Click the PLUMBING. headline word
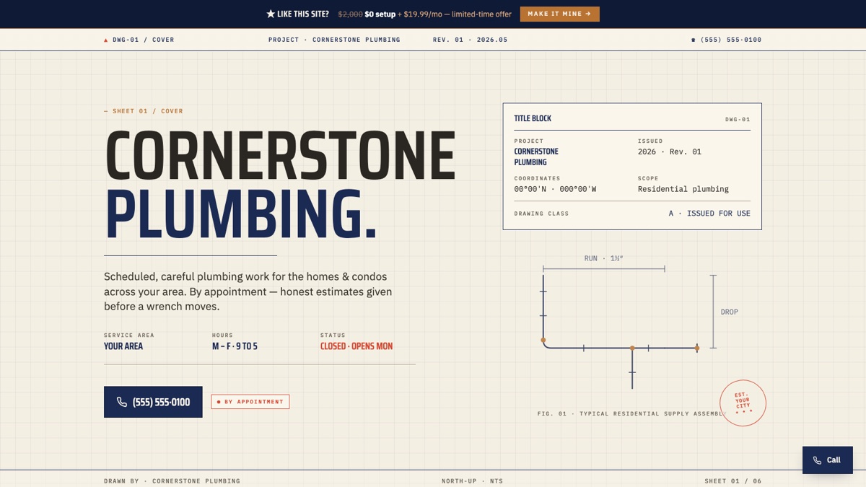The width and height of the screenshot is (866, 487). 241,214
